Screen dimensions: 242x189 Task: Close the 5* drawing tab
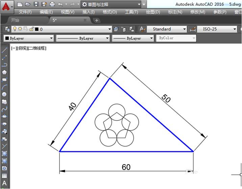[85, 20]
